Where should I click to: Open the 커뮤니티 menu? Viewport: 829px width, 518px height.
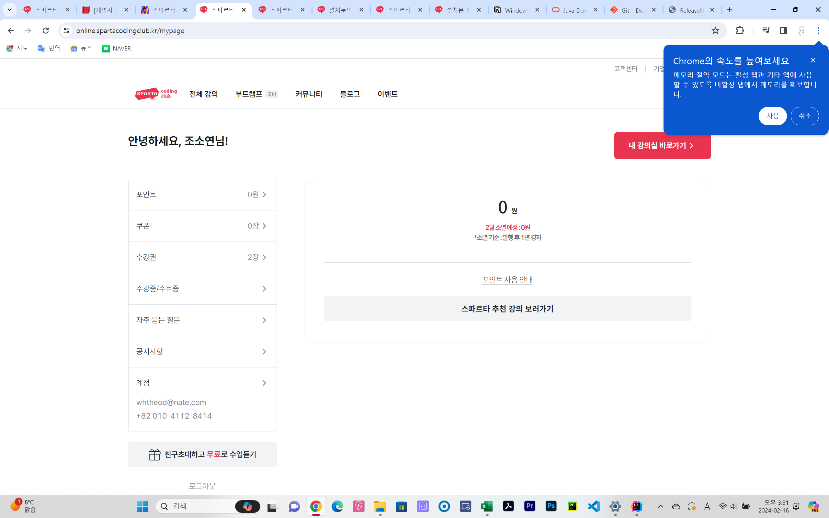click(309, 94)
